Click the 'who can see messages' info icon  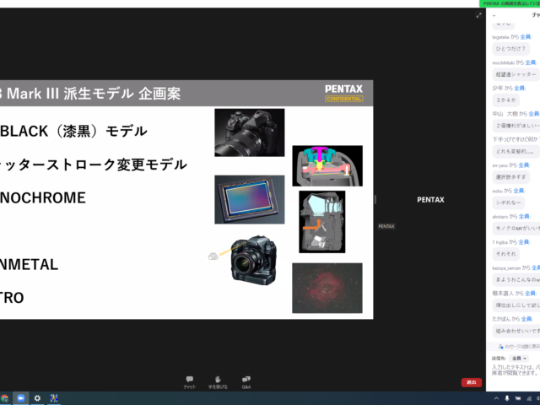(502, 346)
